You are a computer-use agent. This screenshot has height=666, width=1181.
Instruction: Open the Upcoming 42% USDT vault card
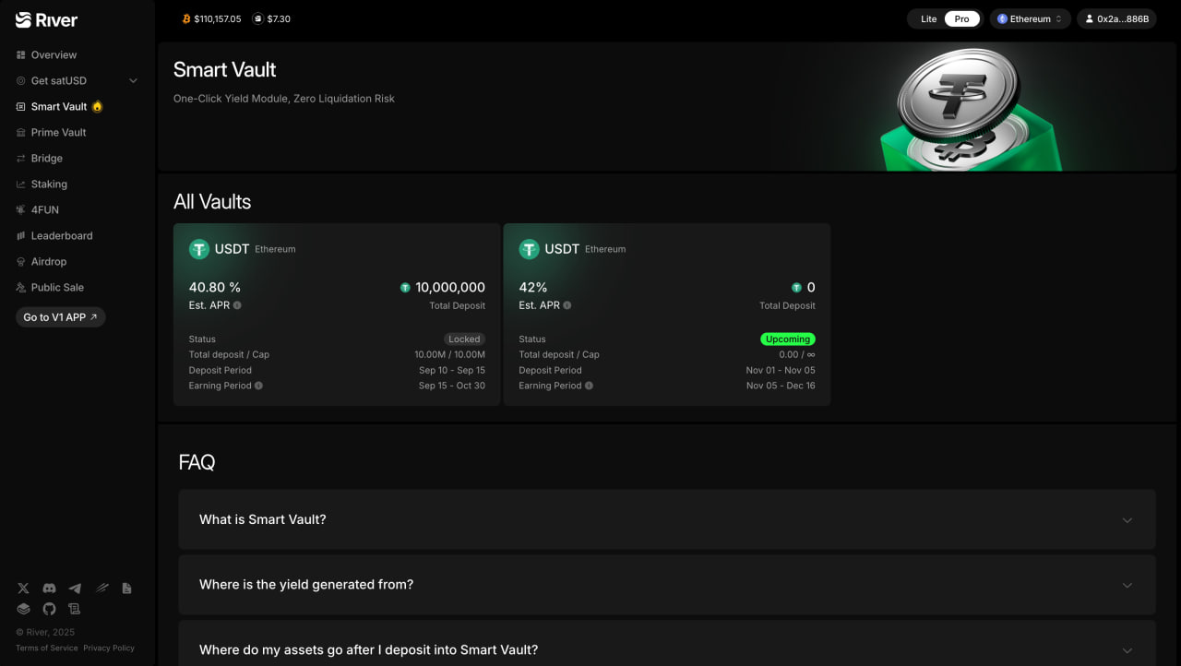click(666, 314)
